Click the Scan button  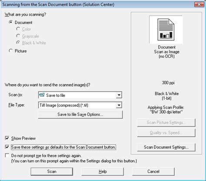coord(52,171)
